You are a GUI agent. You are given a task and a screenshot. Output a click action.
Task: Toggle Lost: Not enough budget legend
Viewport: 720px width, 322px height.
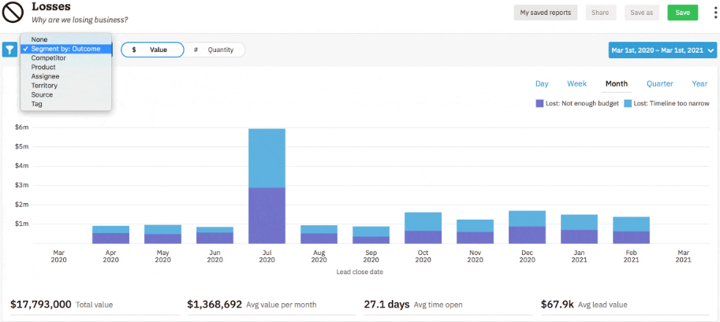click(x=577, y=103)
